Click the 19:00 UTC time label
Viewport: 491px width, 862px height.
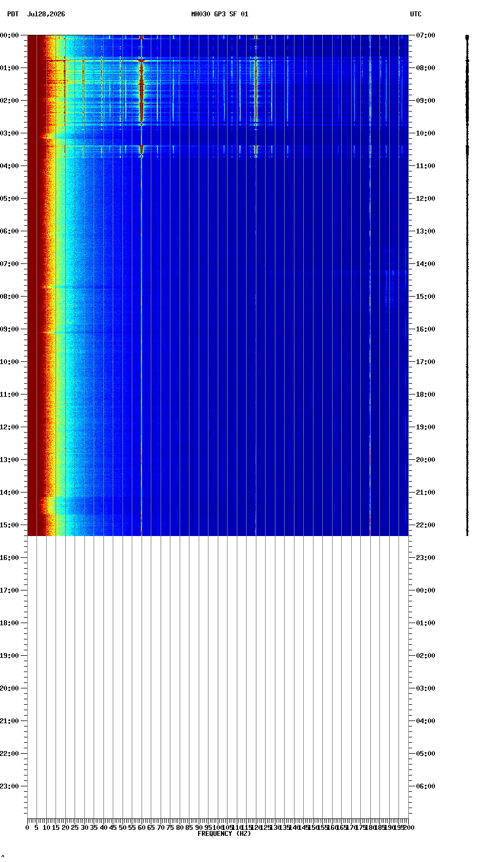point(426,427)
